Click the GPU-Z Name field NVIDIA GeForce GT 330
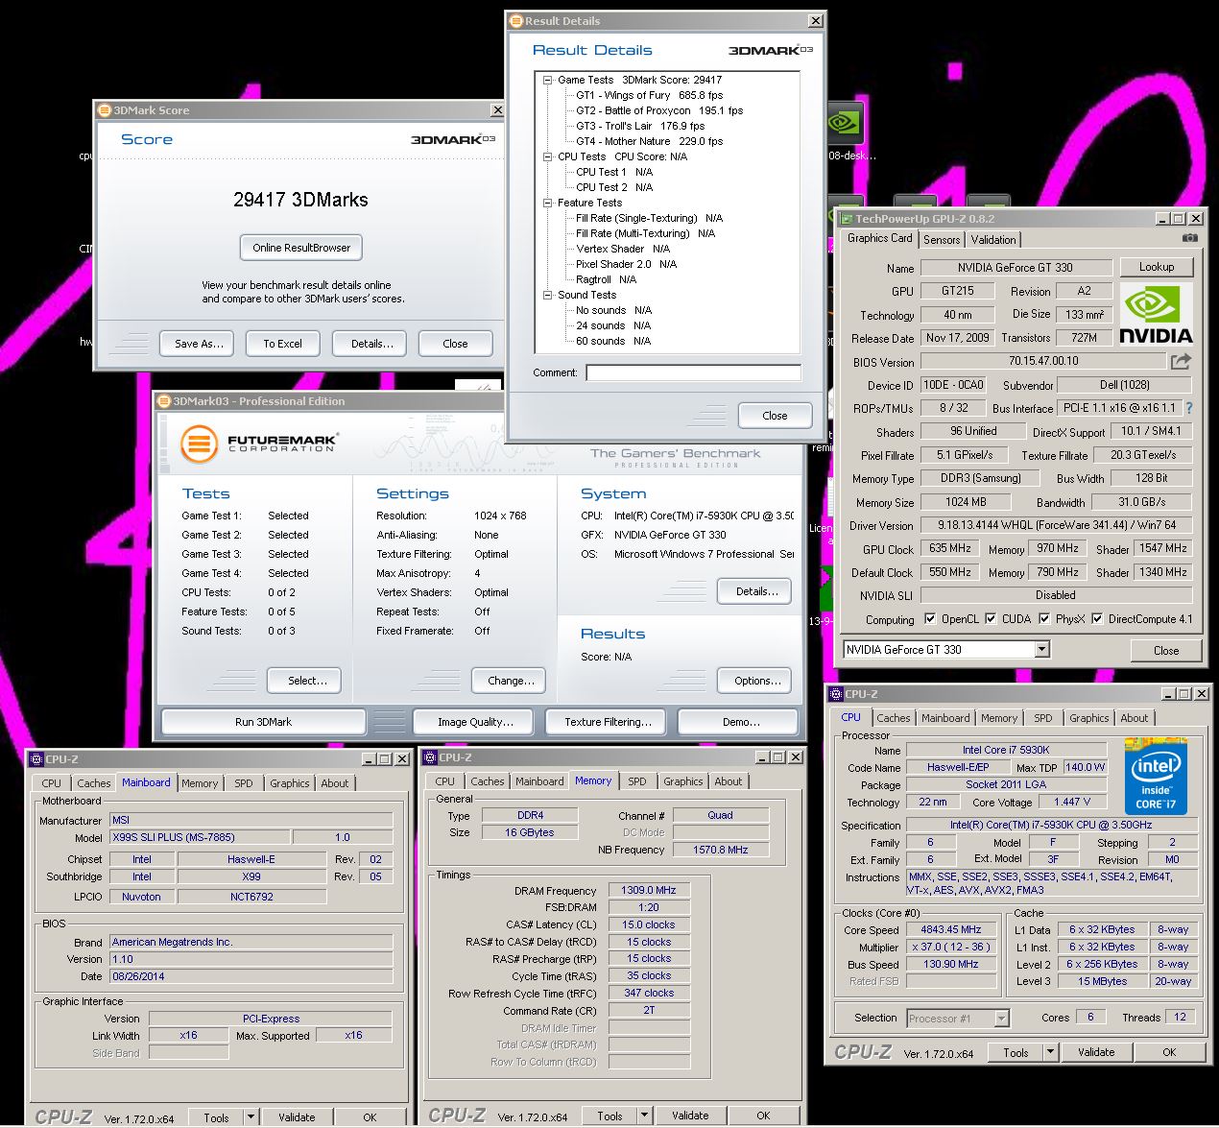The image size is (1219, 1128). tap(1016, 268)
